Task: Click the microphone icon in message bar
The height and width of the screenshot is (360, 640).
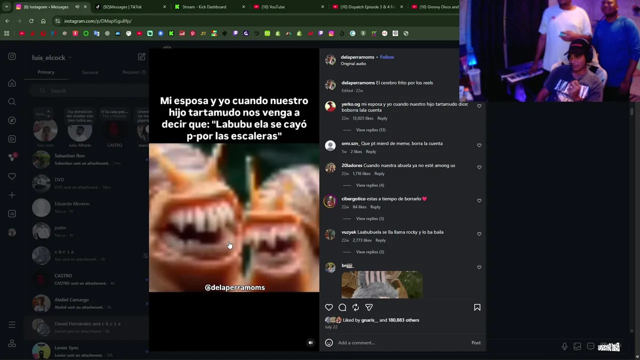Action: coord(564,346)
